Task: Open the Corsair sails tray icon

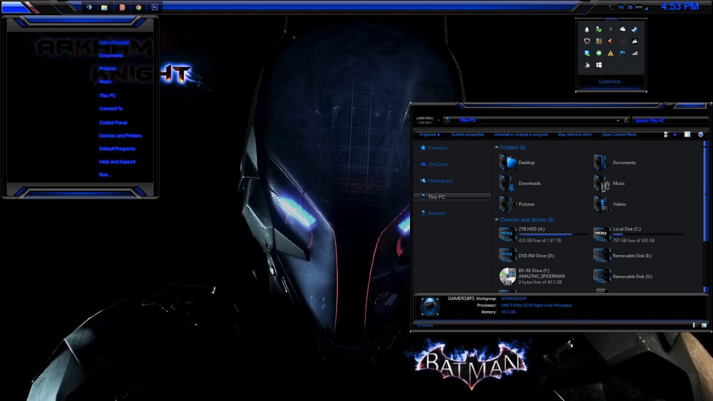Action: (634, 41)
